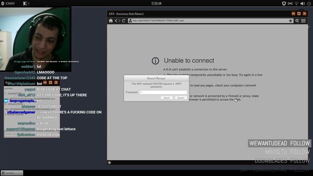Screen dimensions: 313x176
Task: Click the coin balance icon at top-left
Action: coord(2,3)
